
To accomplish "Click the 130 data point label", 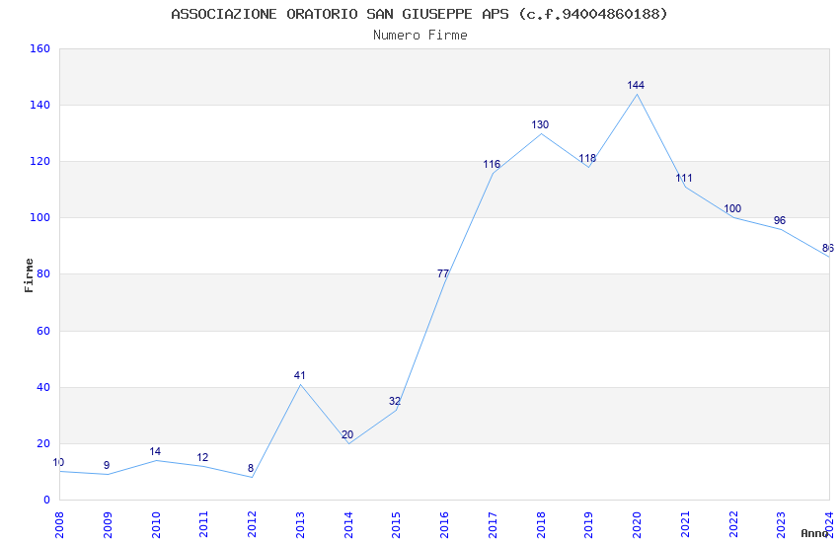I will pos(540,124).
